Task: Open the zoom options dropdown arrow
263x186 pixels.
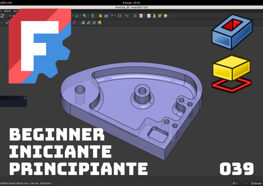Action: (88, 16)
